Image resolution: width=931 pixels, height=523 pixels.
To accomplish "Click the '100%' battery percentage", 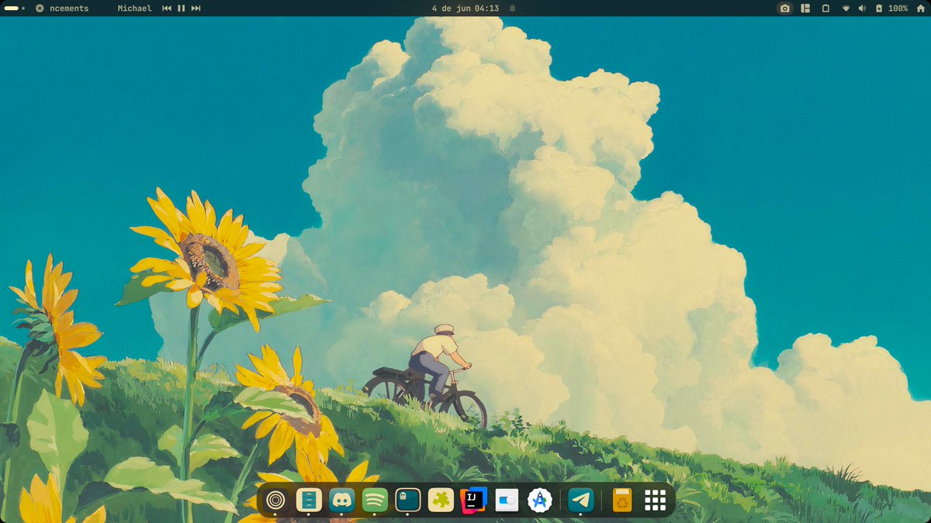I will point(898,8).
